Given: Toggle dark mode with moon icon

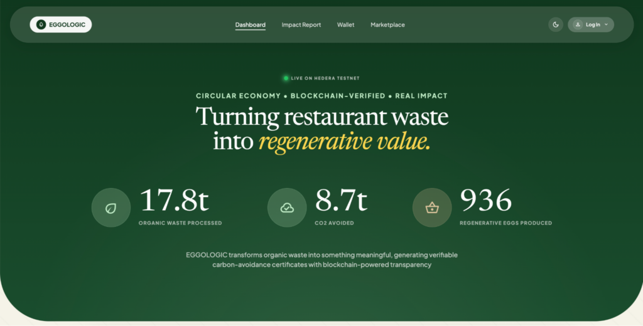Looking at the screenshot, I should tap(556, 24).
